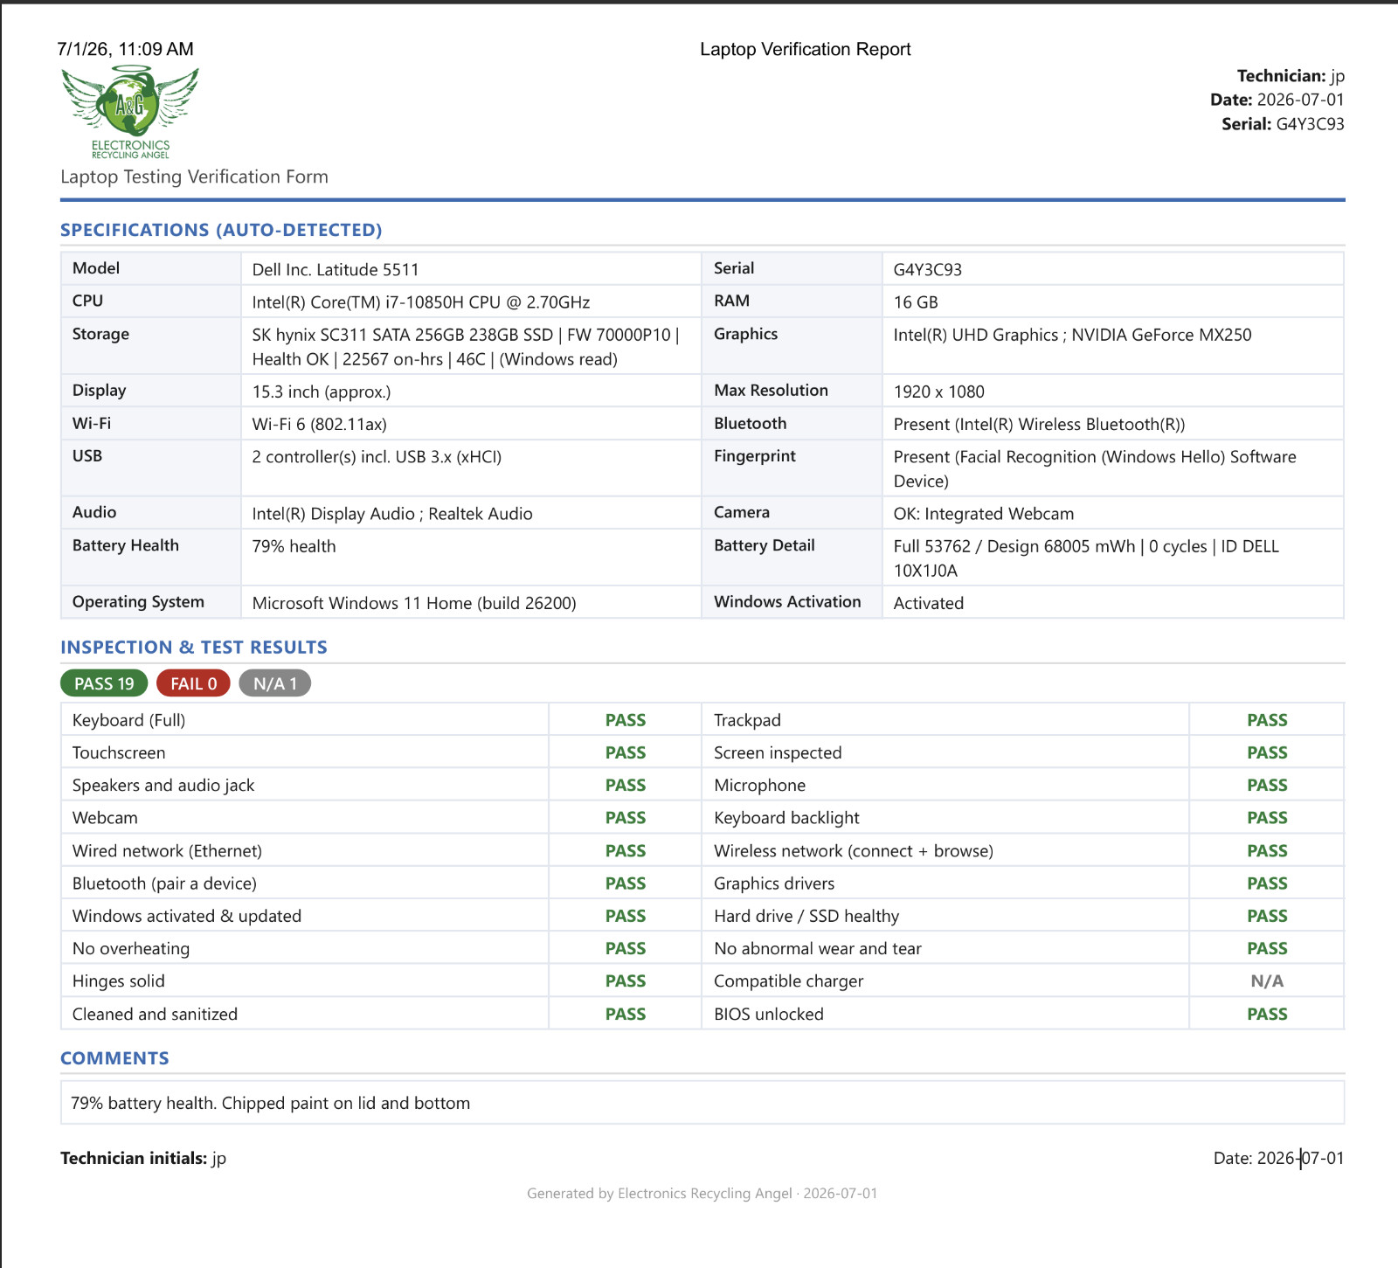
Task: Click the PASS result for Microphone
Action: pyautogui.click(x=1267, y=785)
